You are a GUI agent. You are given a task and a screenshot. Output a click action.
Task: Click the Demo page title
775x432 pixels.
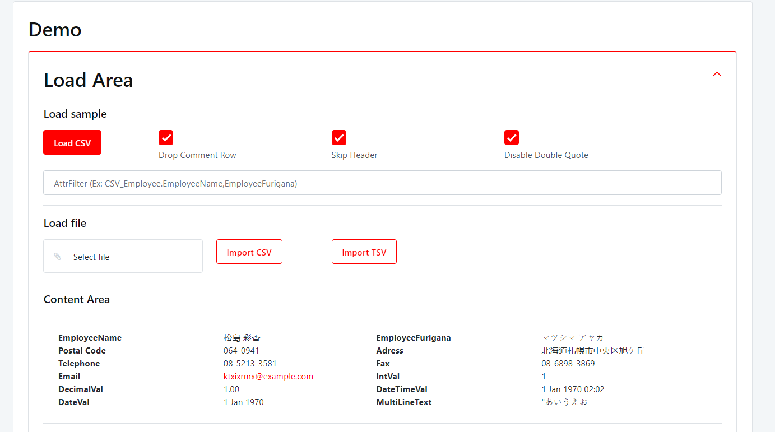click(55, 30)
